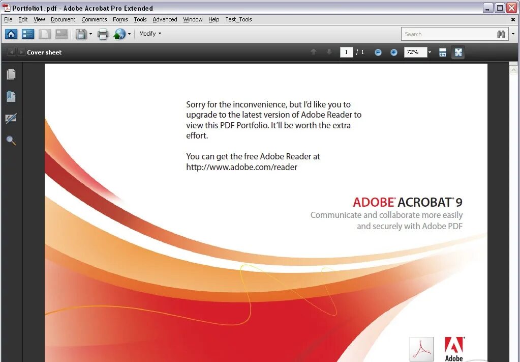Open the Bookmarks panel in sidebar
The image size is (520, 362).
click(11, 96)
